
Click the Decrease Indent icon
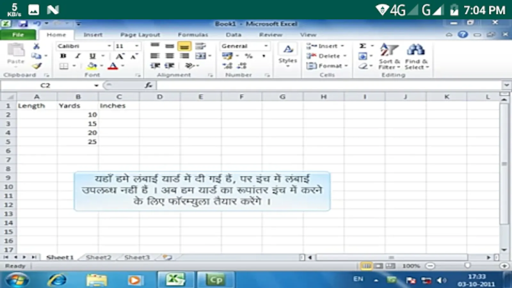pos(155,66)
